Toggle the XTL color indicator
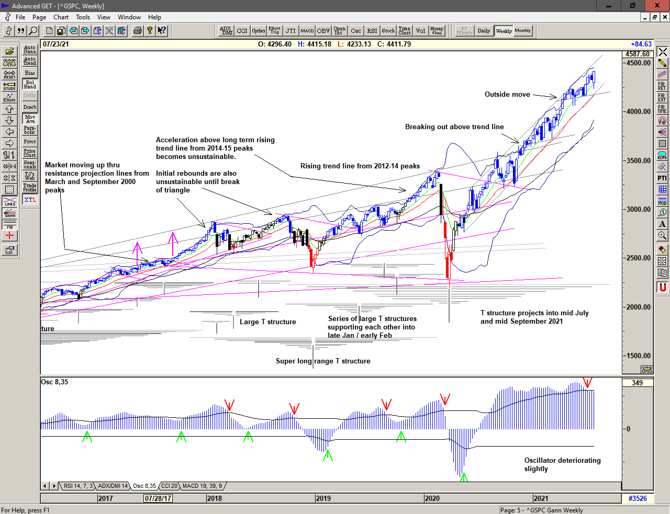 click(x=30, y=200)
